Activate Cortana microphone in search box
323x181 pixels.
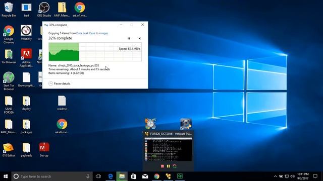tap(88, 176)
